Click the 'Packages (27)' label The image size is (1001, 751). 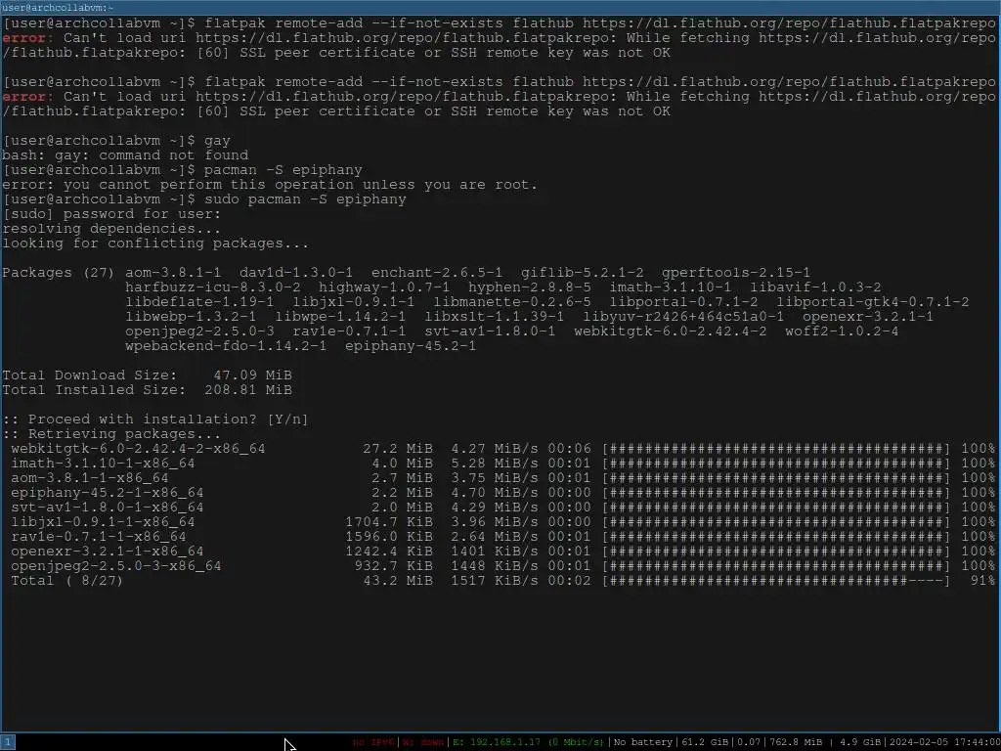pos(58,273)
